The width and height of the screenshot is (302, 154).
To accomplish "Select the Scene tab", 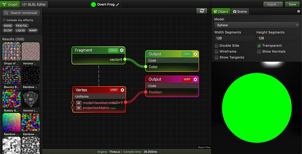I will click(240, 12).
